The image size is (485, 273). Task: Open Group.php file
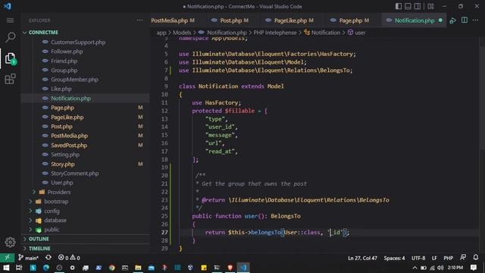pyautogui.click(x=64, y=71)
